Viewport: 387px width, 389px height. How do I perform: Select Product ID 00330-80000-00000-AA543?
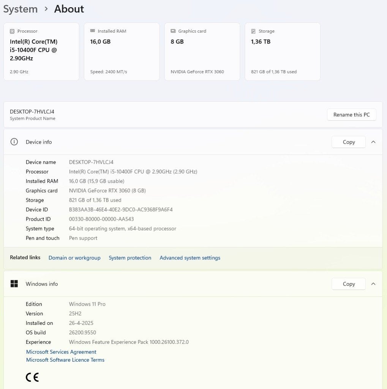pyautogui.click(x=101, y=219)
